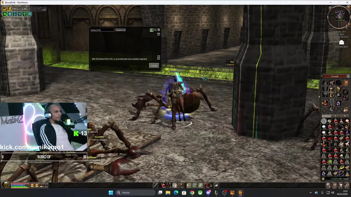Click the gray flexed-arm buff icon
Viewport: 351px width, 197px height.
(44, 9)
